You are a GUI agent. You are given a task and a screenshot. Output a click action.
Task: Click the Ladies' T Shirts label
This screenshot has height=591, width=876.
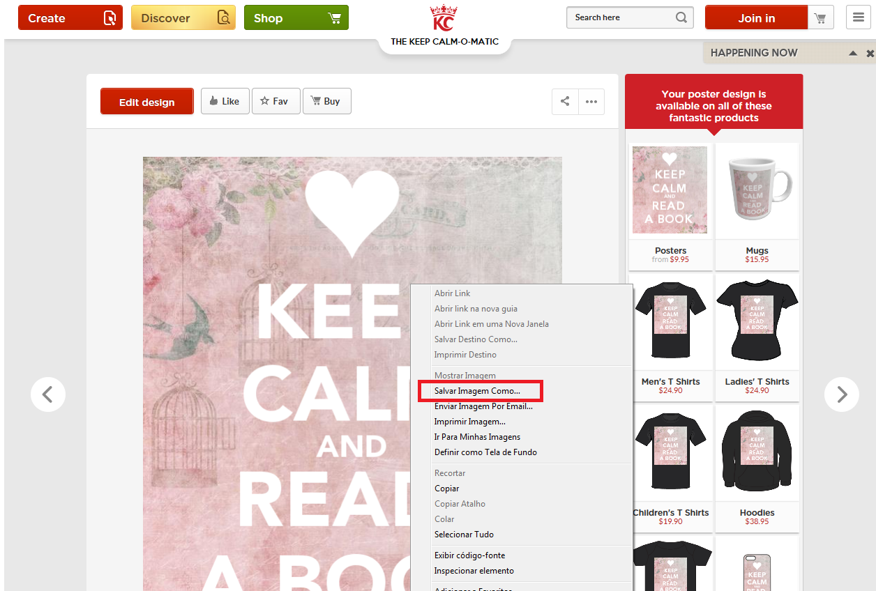[x=757, y=381]
